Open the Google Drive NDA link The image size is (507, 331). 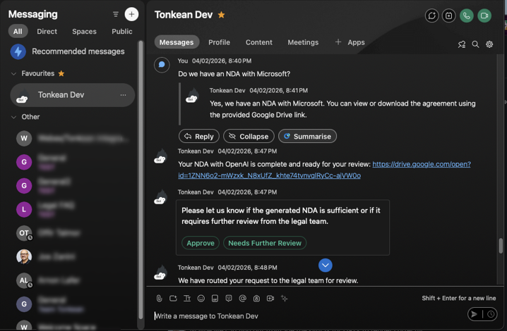pos(421,164)
